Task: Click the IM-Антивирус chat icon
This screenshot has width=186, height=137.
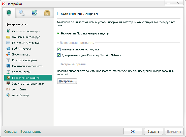Action: click(x=8, y=54)
